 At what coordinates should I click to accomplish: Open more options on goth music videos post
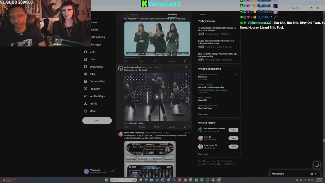[189, 67]
